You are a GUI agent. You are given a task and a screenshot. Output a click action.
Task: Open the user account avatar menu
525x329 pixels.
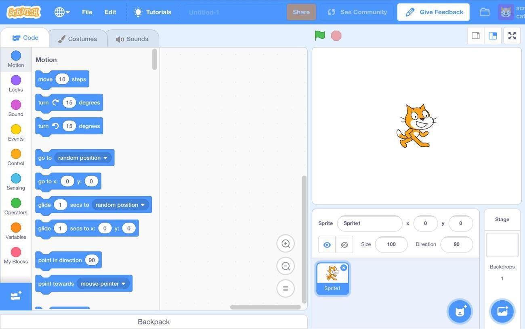tap(506, 12)
